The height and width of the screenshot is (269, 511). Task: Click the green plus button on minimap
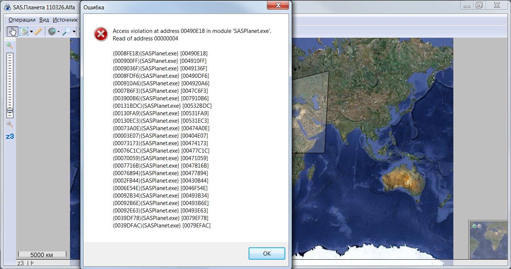coord(474,226)
